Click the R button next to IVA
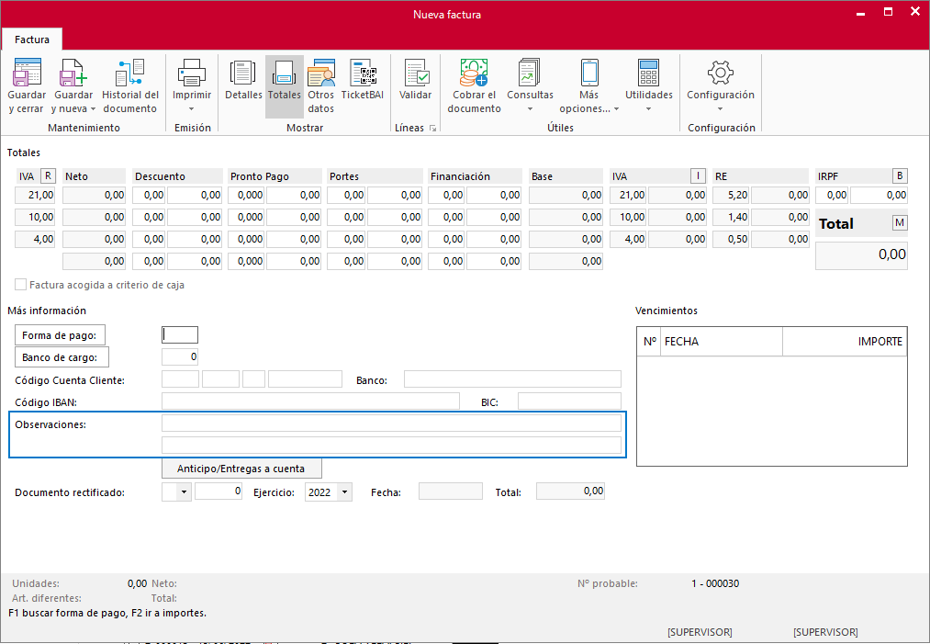930x644 pixels. (48, 175)
